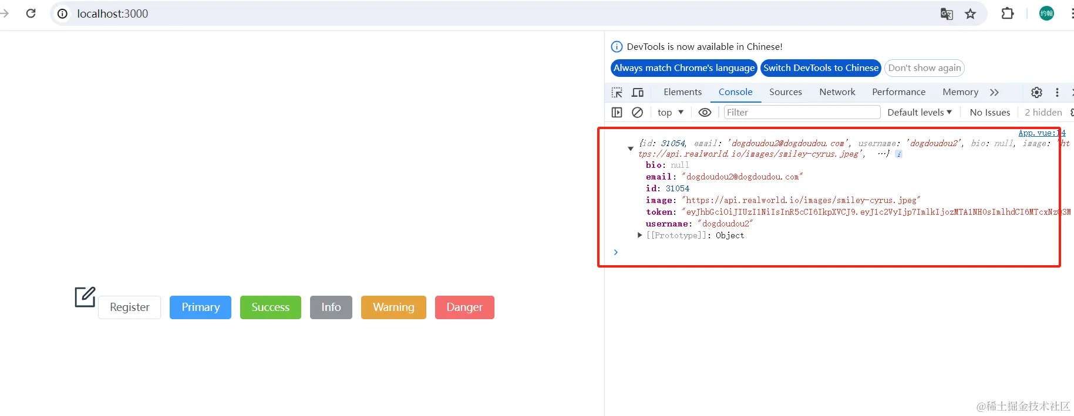Clear the console with the ban icon
The width and height of the screenshot is (1074, 416).
[637, 113]
